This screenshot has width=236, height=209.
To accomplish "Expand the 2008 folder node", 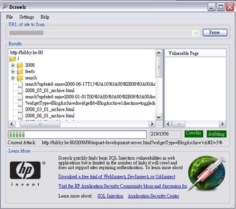I will pyautogui.click(x=13, y=65).
